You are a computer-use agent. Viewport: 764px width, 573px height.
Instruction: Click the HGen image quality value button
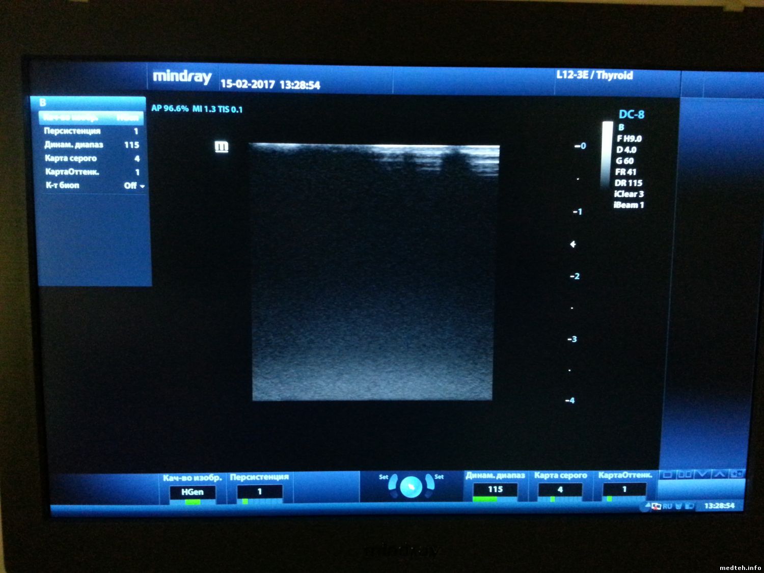pos(192,492)
